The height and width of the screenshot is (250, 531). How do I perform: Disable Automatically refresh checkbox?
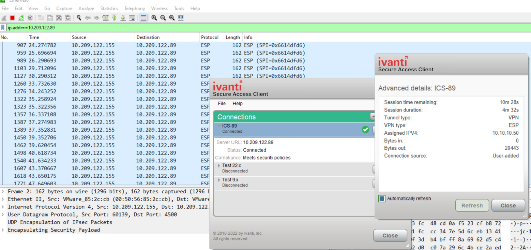[382, 198]
